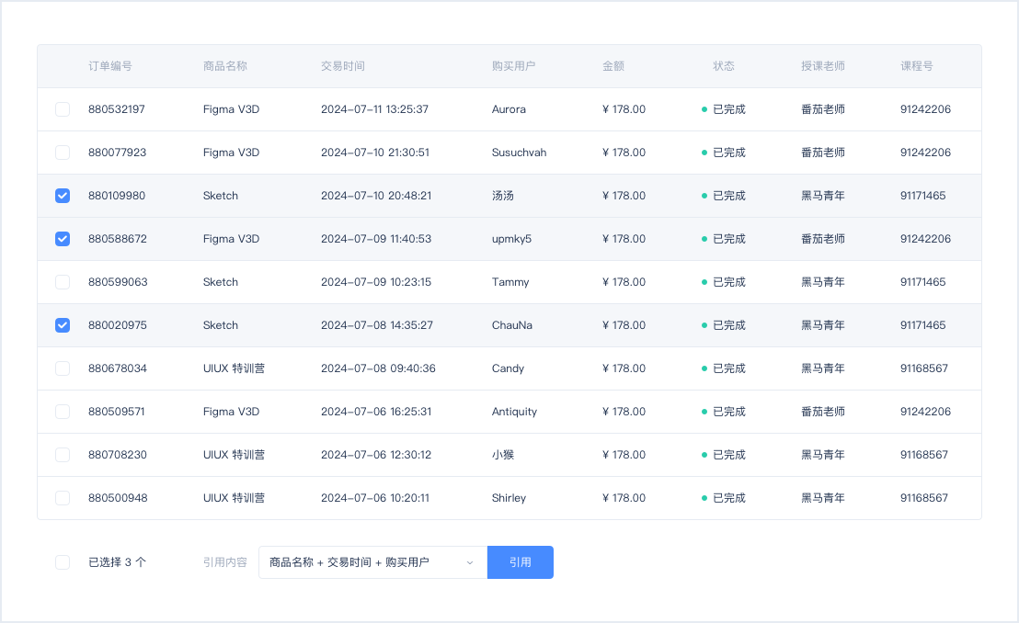Uncheck the box for order 880588672
This screenshot has height=623, width=1019.
63,239
